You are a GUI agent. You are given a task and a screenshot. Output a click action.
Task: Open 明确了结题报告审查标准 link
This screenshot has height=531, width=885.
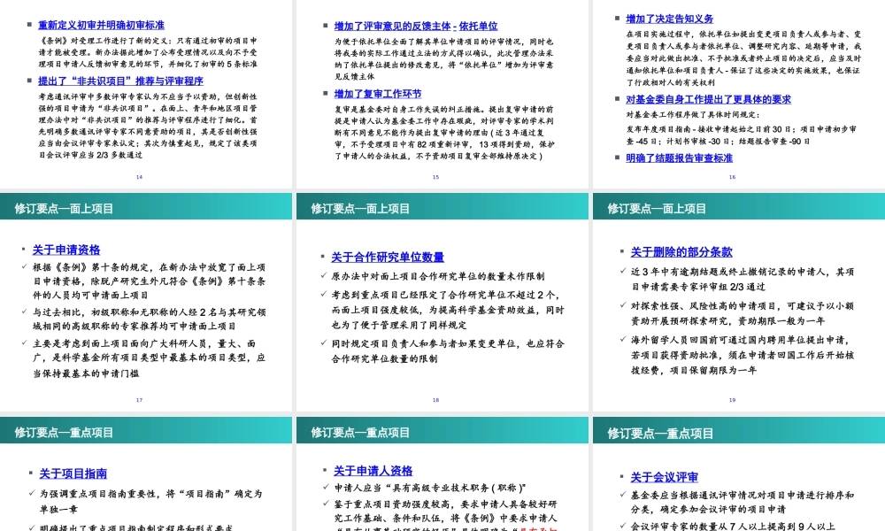[x=679, y=158]
